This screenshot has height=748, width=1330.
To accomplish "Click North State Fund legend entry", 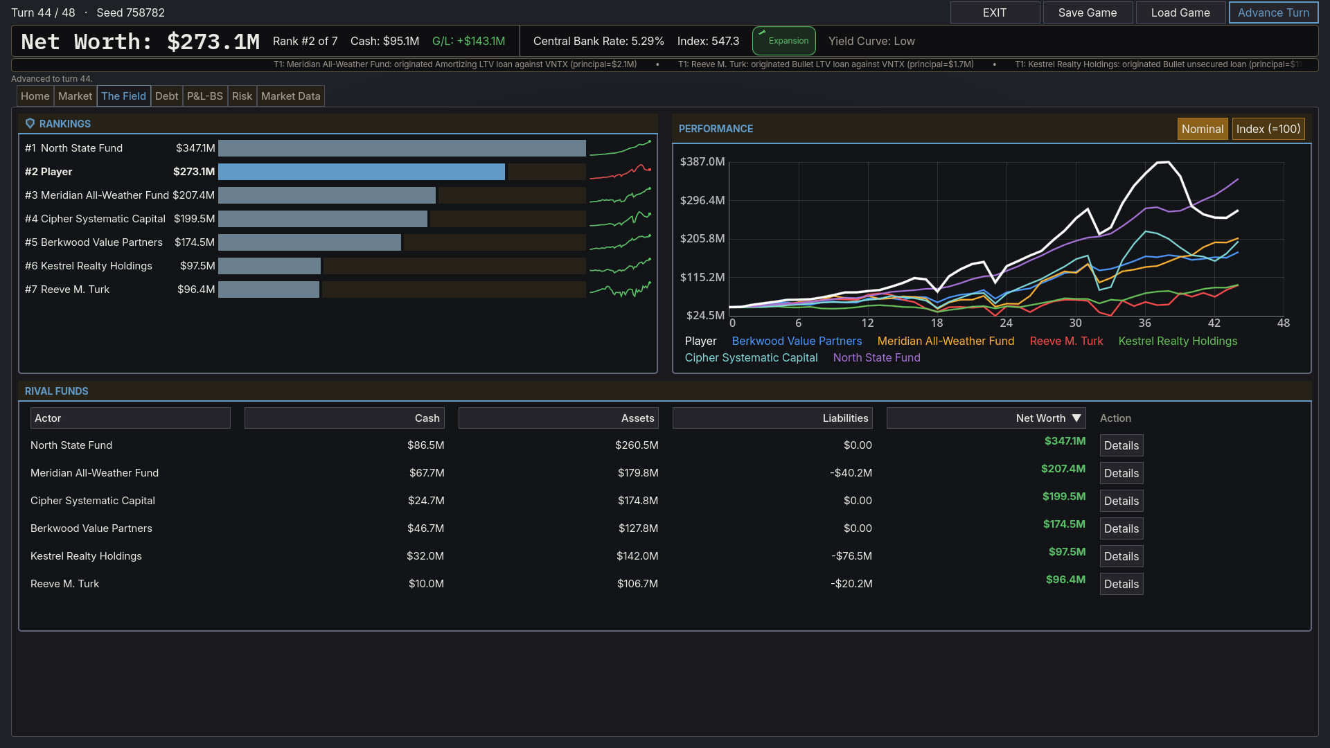I will pyautogui.click(x=876, y=357).
